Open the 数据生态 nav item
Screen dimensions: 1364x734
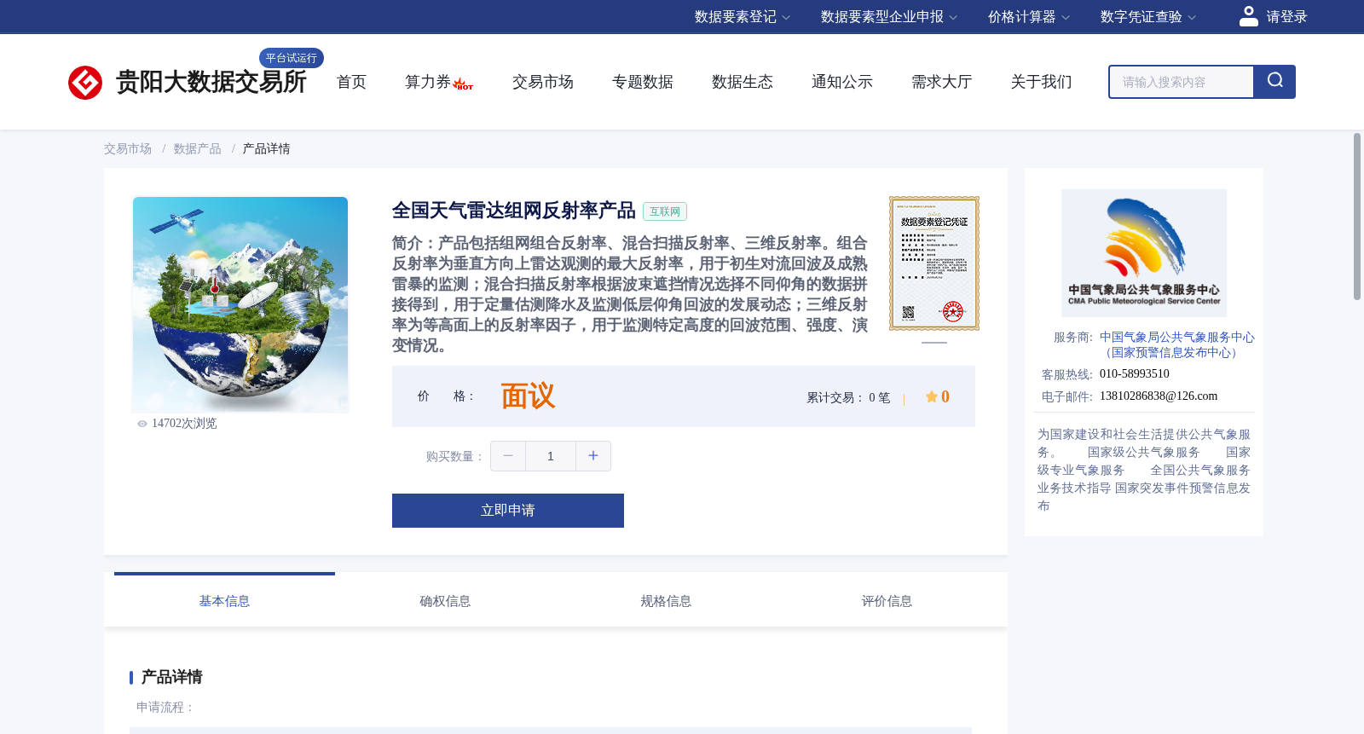click(x=743, y=82)
